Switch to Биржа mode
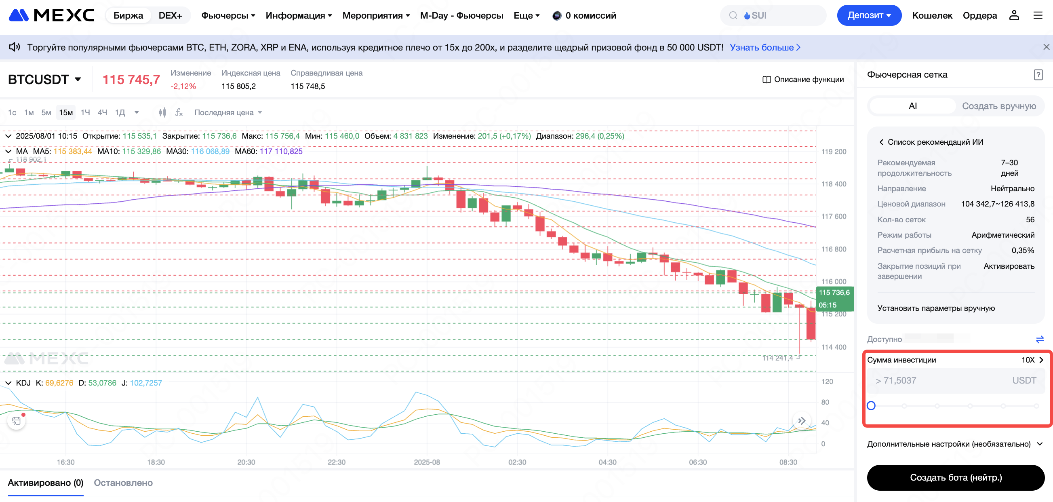The height and width of the screenshot is (502, 1053). coord(128,15)
